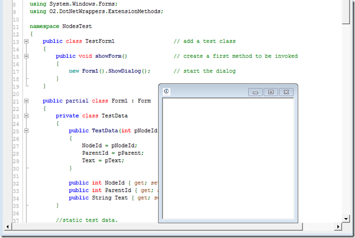
Task: Click 'using O2.DotNetWrappers.ExtensionMethods;' line
Action: coord(96,12)
